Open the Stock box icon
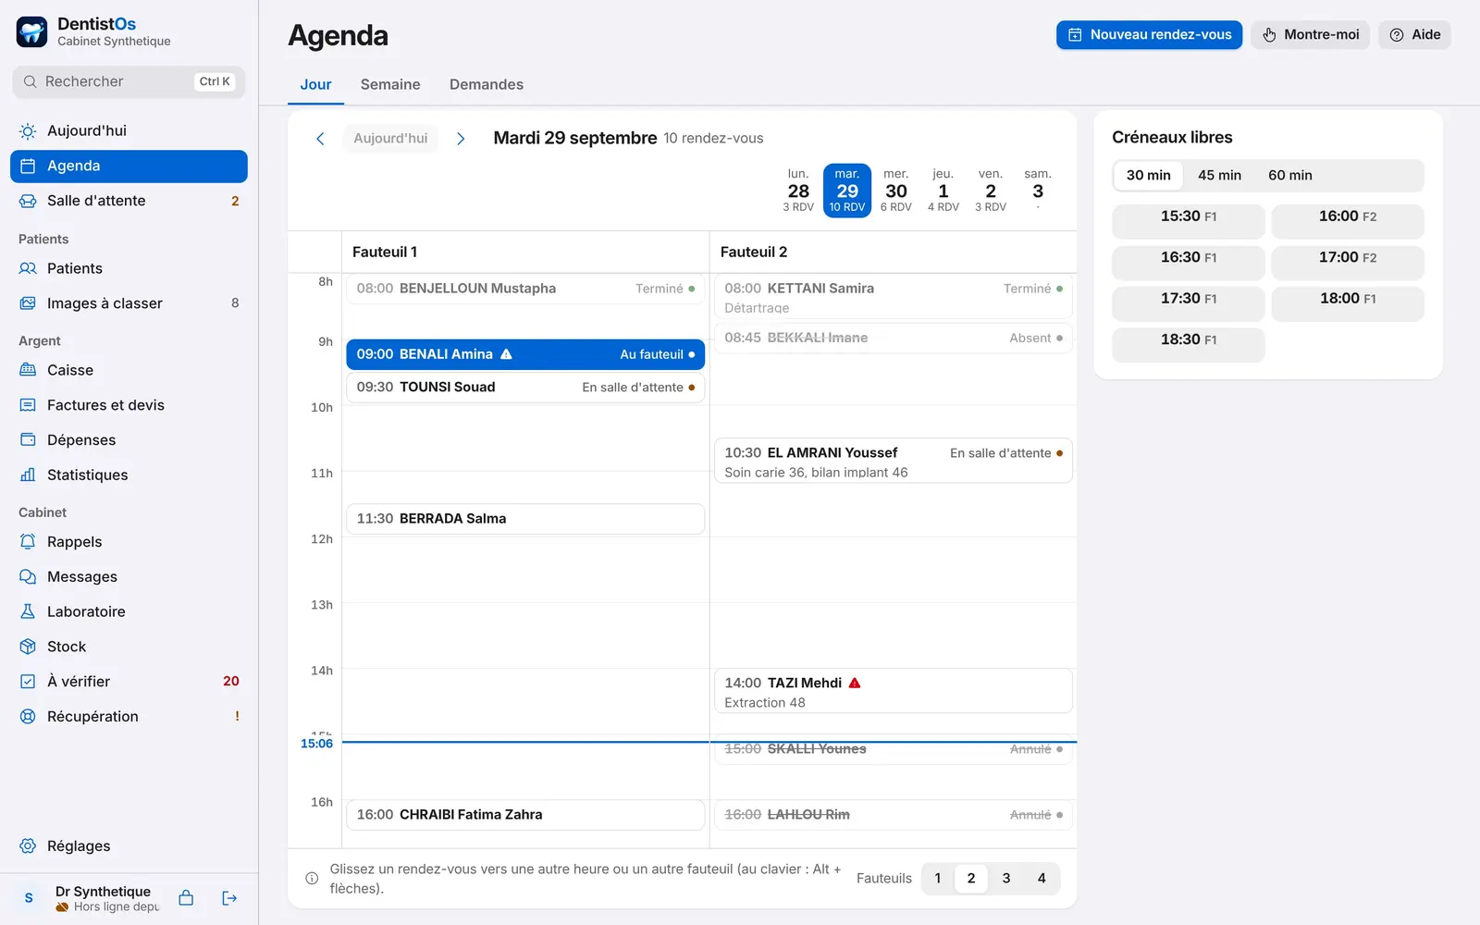Image resolution: width=1480 pixels, height=925 pixels. 28,647
